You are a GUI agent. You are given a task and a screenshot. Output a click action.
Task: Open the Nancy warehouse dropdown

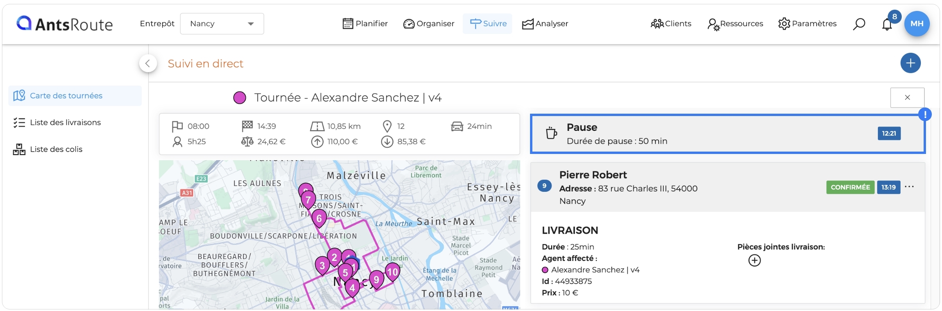(222, 23)
